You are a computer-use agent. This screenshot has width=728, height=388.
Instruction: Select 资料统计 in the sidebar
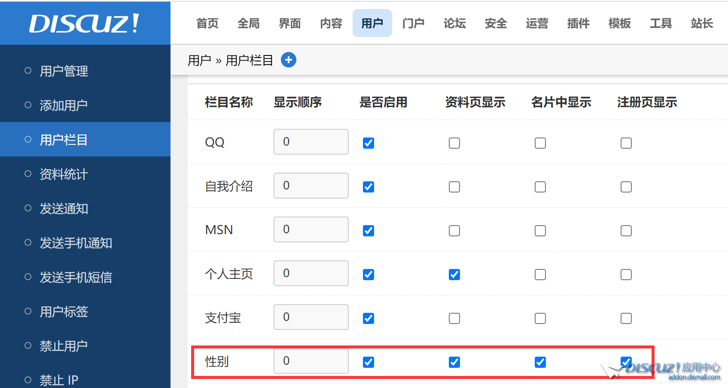pyautogui.click(x=64, y=174)
